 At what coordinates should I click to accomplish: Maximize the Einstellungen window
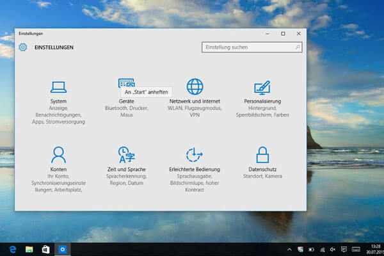[283, 33]
